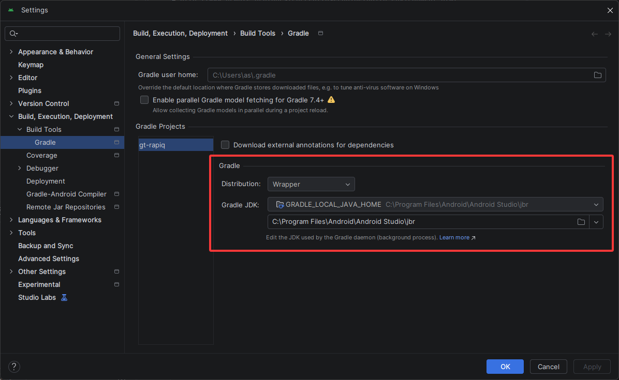Open the Learn more link
619x380 pixels.
click(454, 238)
